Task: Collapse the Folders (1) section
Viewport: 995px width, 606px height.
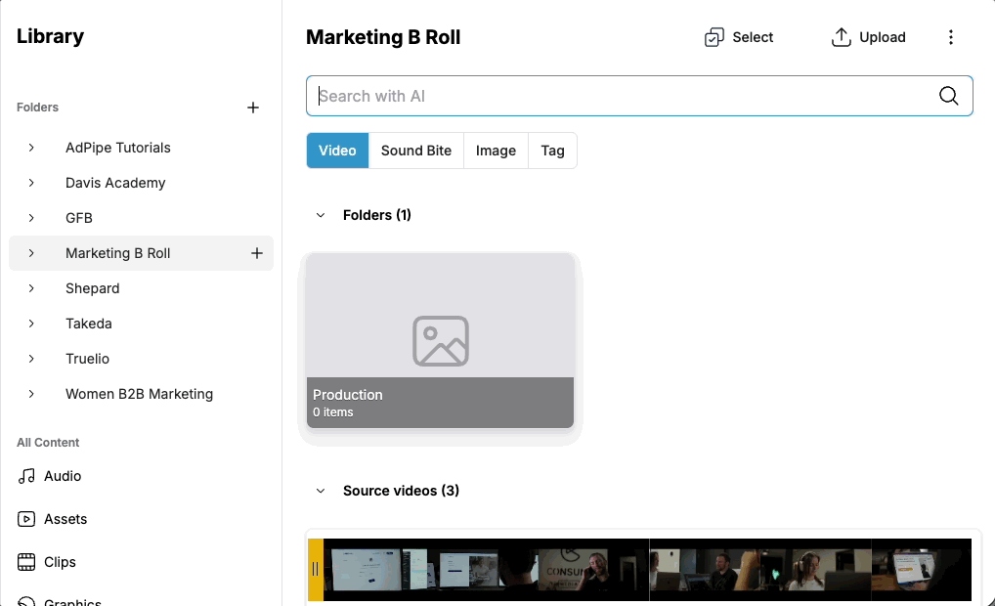Action: coord(321,215)
